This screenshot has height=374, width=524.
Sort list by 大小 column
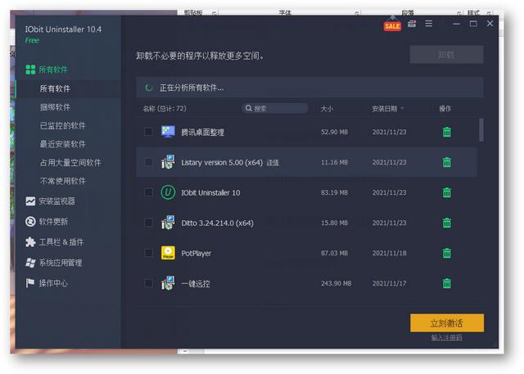point(327,109)
